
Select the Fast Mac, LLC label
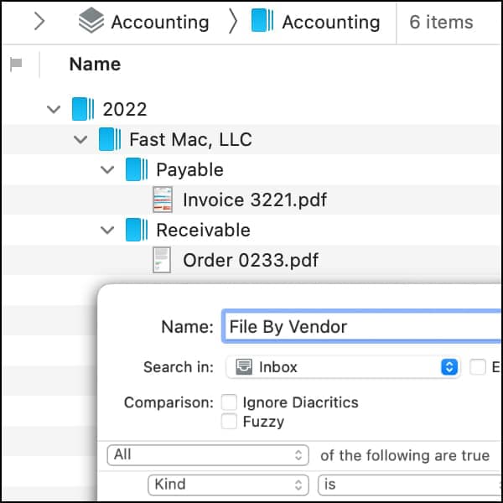[x=190, y=140]
